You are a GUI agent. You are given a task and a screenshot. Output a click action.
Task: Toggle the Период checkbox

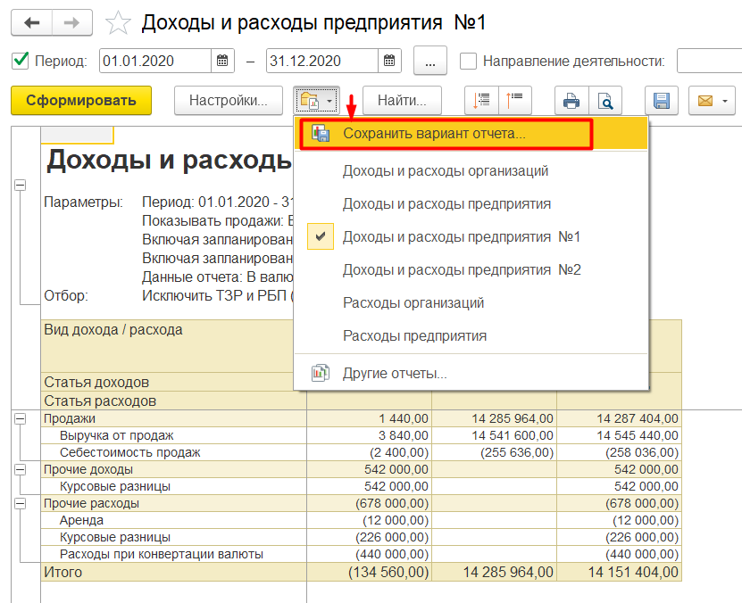[x=20, y=61]
